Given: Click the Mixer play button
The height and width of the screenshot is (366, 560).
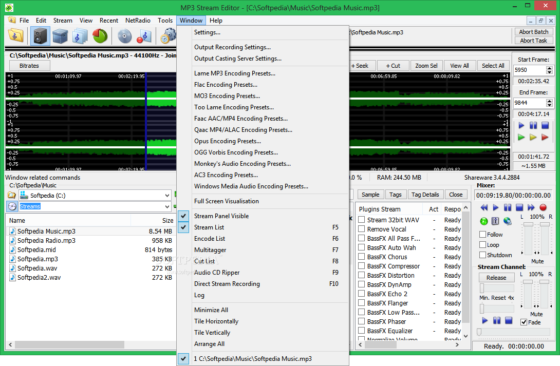Looking at the screenshot, I should 496,207.
